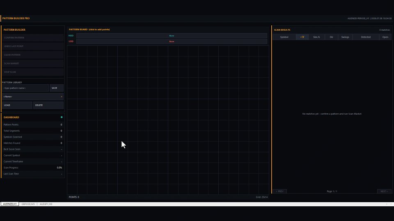This screenshot has width=394, height=221.
Task: Click the Open column header
Action: [385, 37]
